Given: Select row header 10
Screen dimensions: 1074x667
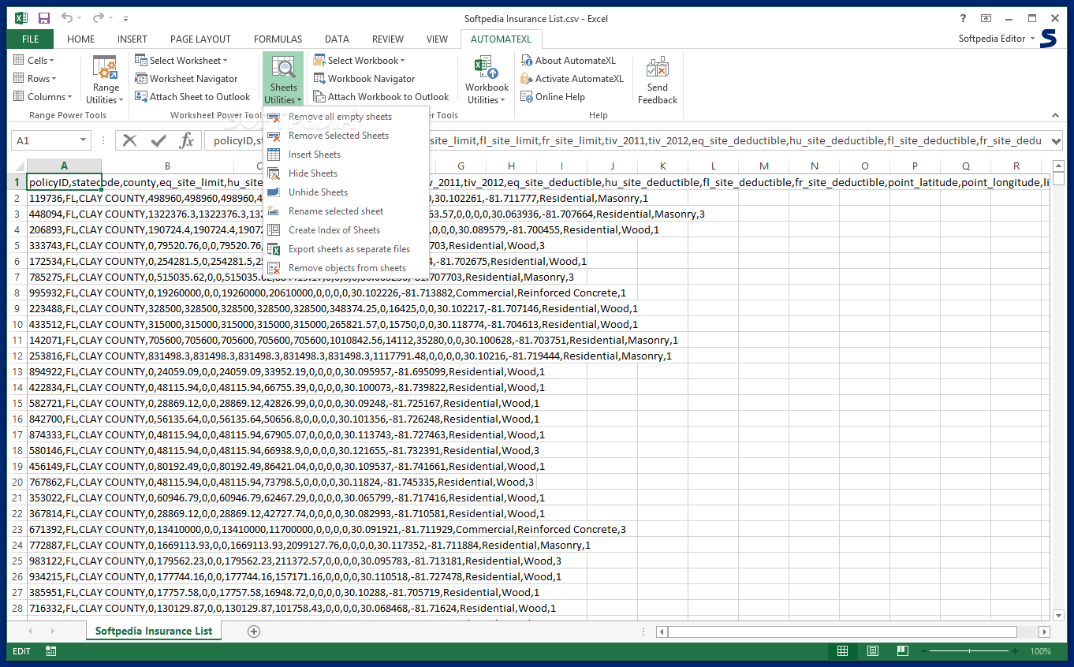Looking at the screenshot, I should [17, 324].
